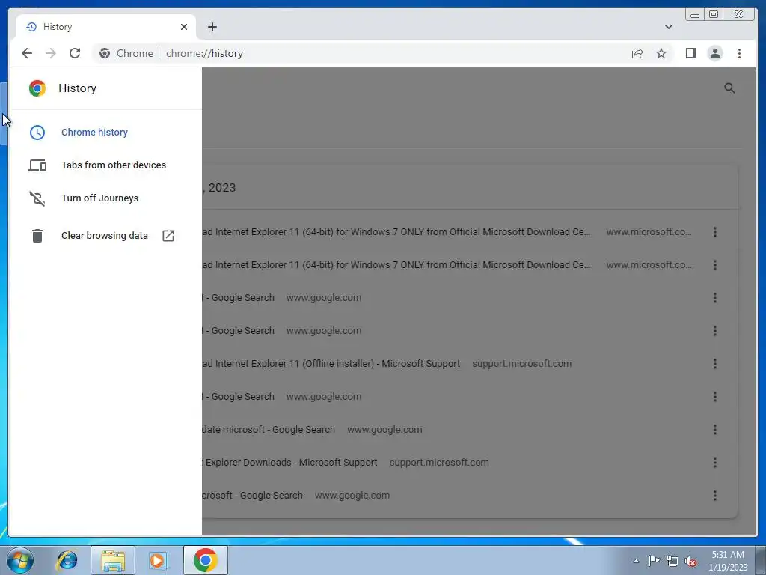Viewport: 766px width, 575px height.
Task: Click the taskbar clock 5:31 AM
Action: point(728,555)
